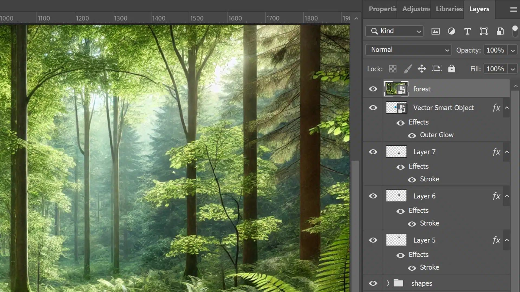Filter layers by pixel layer icon
The width and height of the screenshot is (520, 292).
(x=435, y=31)
